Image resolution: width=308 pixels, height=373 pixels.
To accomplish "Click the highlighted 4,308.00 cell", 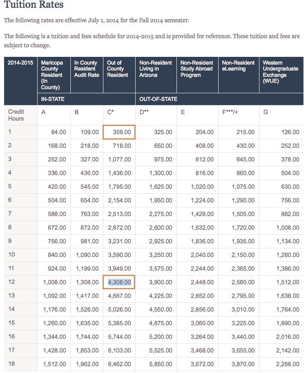I will tap(119, 282).
